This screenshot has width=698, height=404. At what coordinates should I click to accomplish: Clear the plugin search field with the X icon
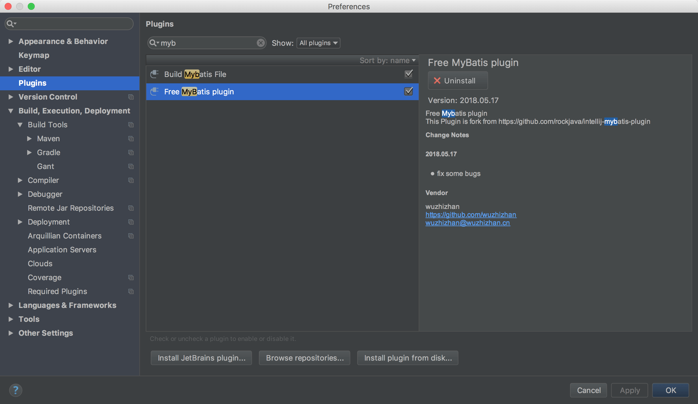coord(261,43)
